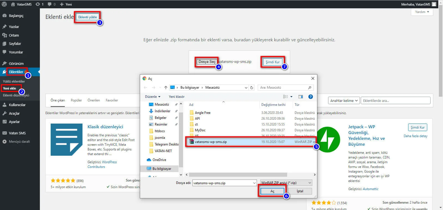Open the Vatan SMS menu item

point(17,133)
